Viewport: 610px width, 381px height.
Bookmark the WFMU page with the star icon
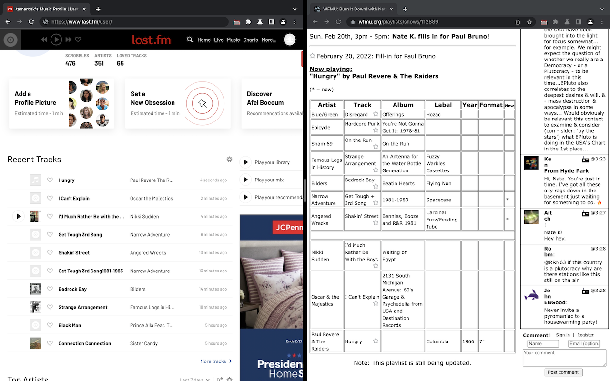coord(529,22)
